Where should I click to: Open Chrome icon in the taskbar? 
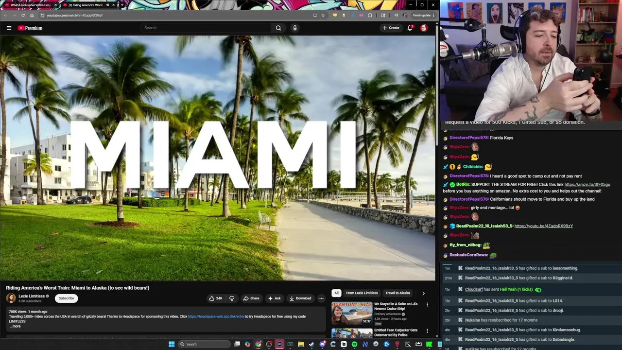(x=258, y=344)
